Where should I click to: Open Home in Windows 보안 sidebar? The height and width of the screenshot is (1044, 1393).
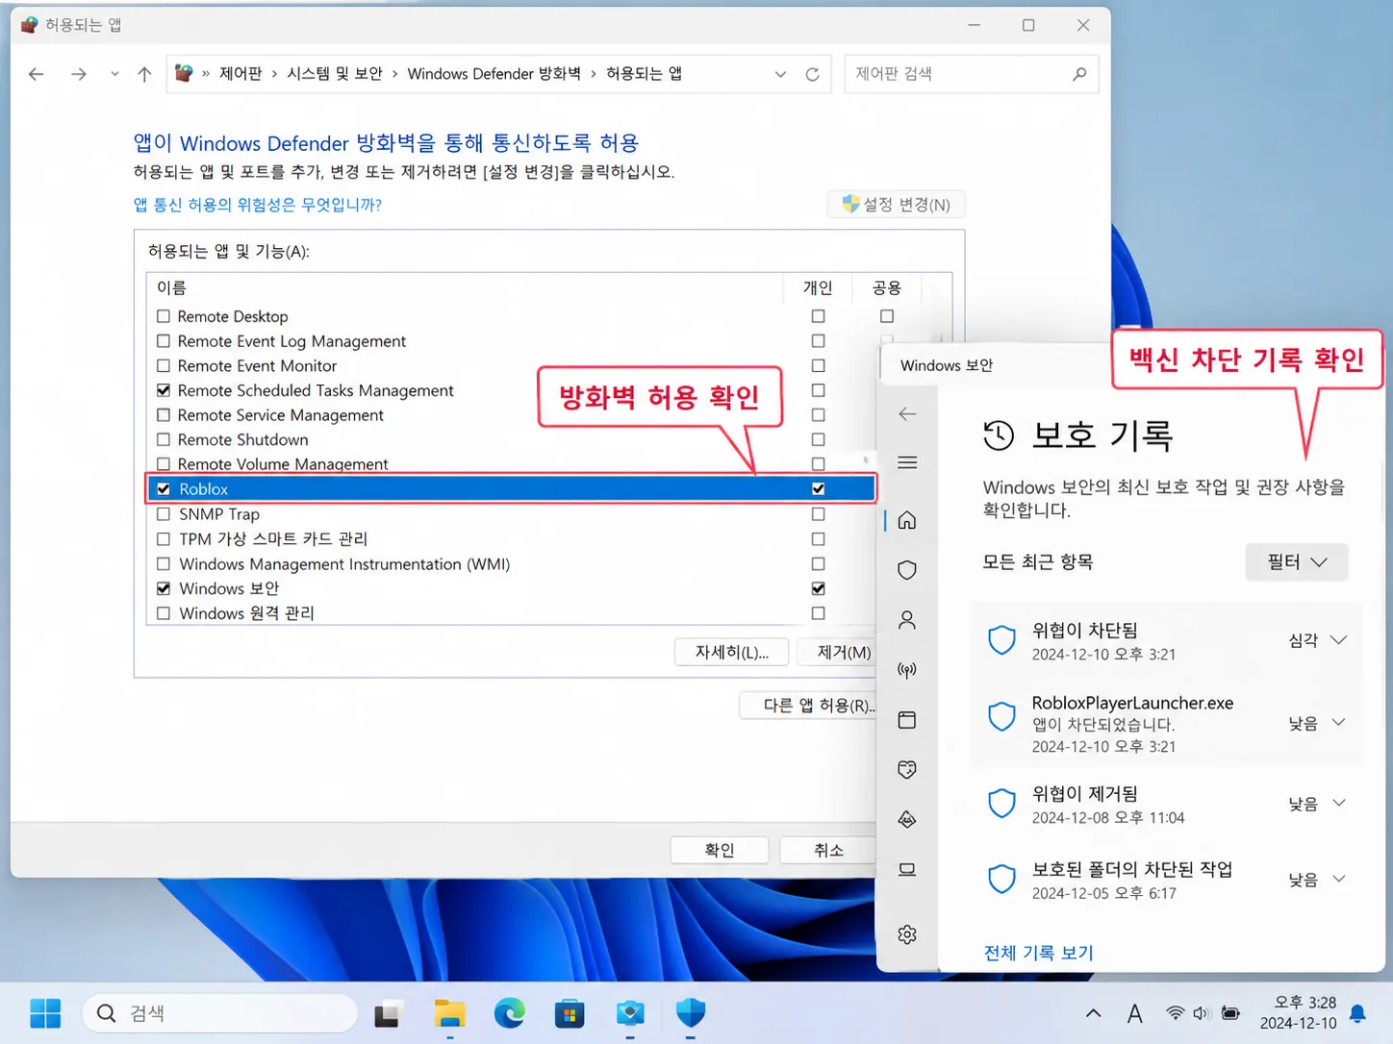tap(907, 521)
